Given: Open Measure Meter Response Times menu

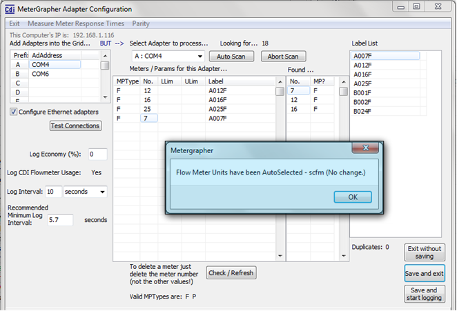Looking at the screenshot, I should (x=76, y=23).
